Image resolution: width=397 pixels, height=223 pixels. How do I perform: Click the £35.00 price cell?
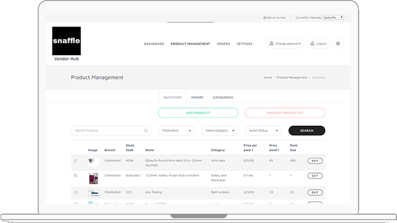pos(249,161)
